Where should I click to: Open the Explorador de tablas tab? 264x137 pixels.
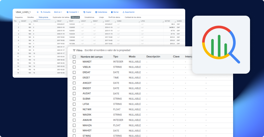tap(61, 17)
